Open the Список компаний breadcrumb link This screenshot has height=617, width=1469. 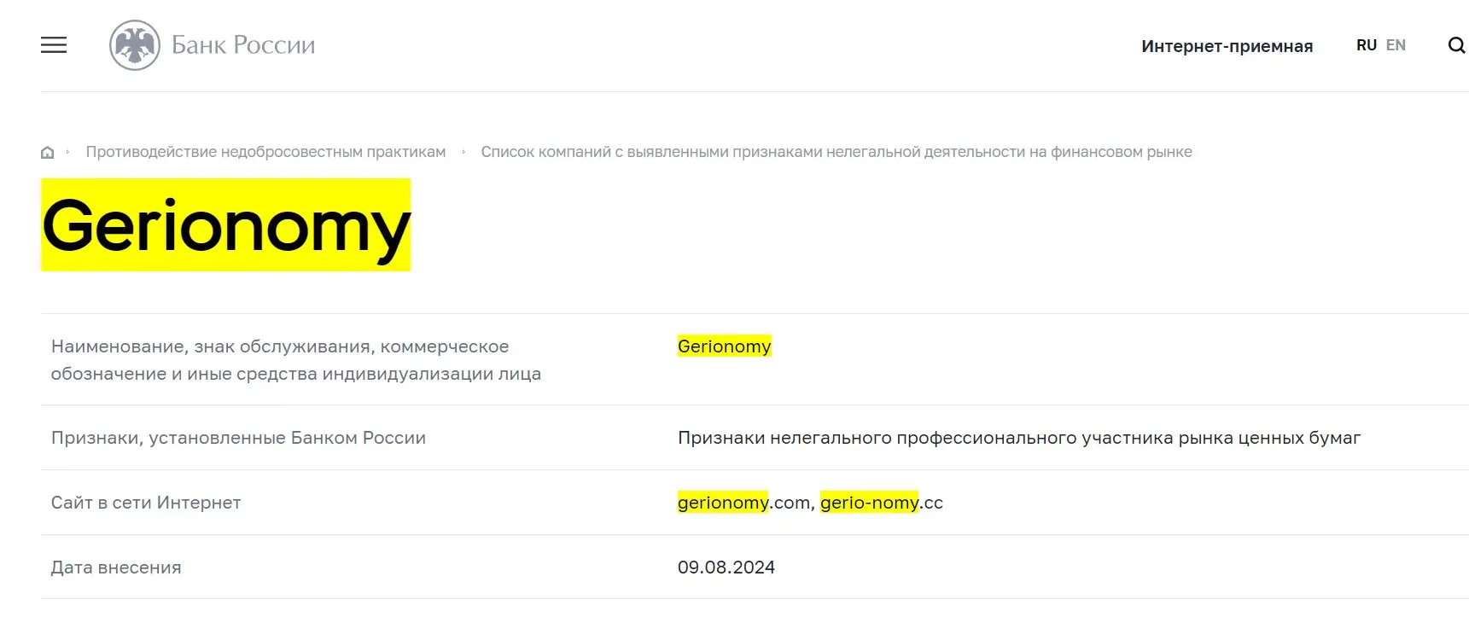(x=837, y=151)
